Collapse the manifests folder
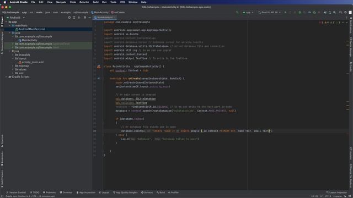 (x=10, y=26)
